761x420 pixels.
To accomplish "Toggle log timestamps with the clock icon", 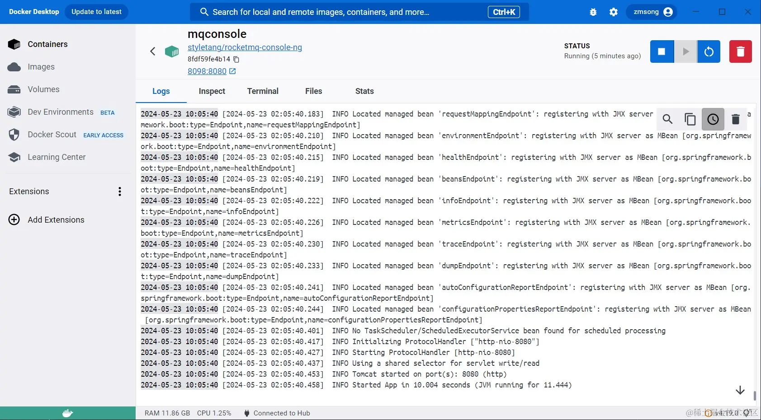I will pyautogui.click(x=713, y=119).
